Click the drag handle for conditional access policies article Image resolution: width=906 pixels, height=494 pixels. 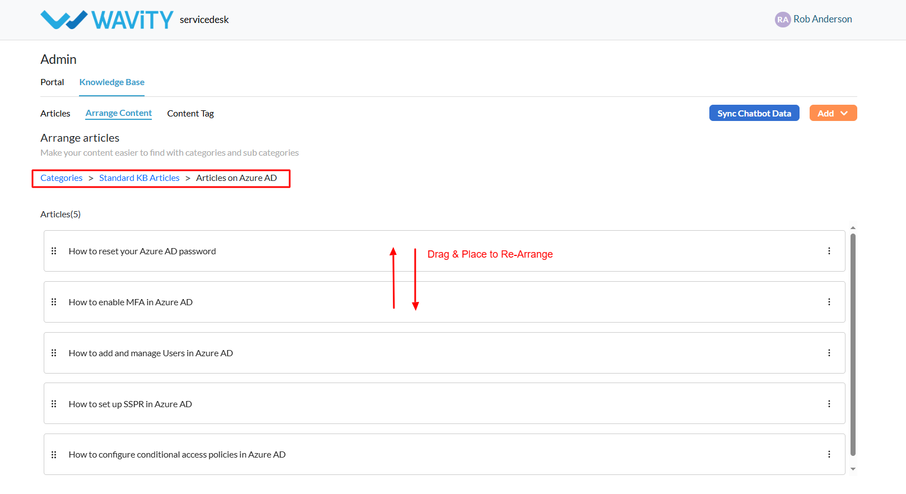(x=54, y=455)
